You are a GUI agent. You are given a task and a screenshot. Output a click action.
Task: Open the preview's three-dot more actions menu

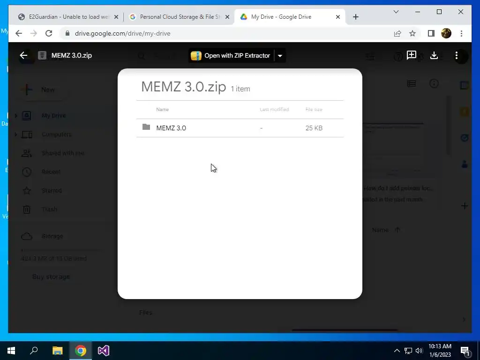click(457, 55)
